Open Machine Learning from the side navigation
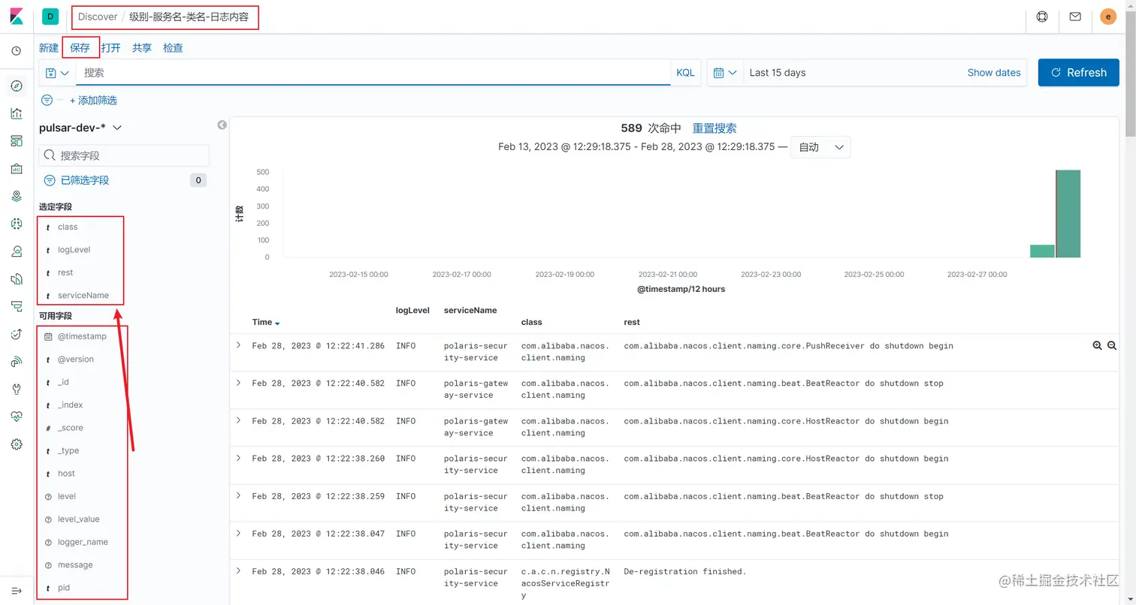 point(17,224)
